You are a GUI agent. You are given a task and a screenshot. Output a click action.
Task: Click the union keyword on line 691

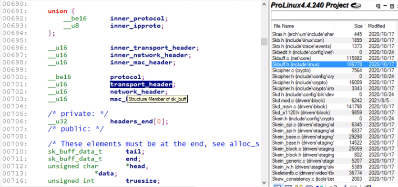pos(57,11)
